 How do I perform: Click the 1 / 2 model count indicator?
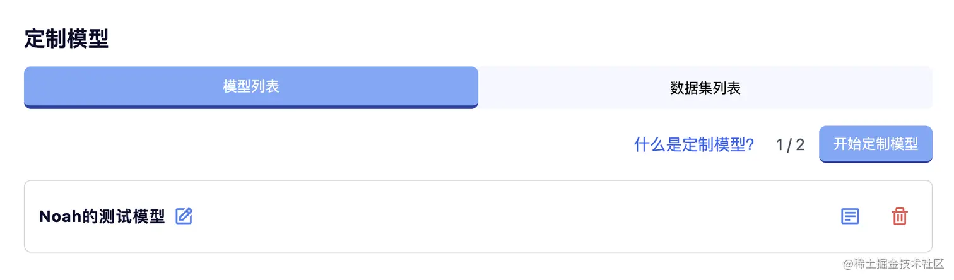coord(790,145)
